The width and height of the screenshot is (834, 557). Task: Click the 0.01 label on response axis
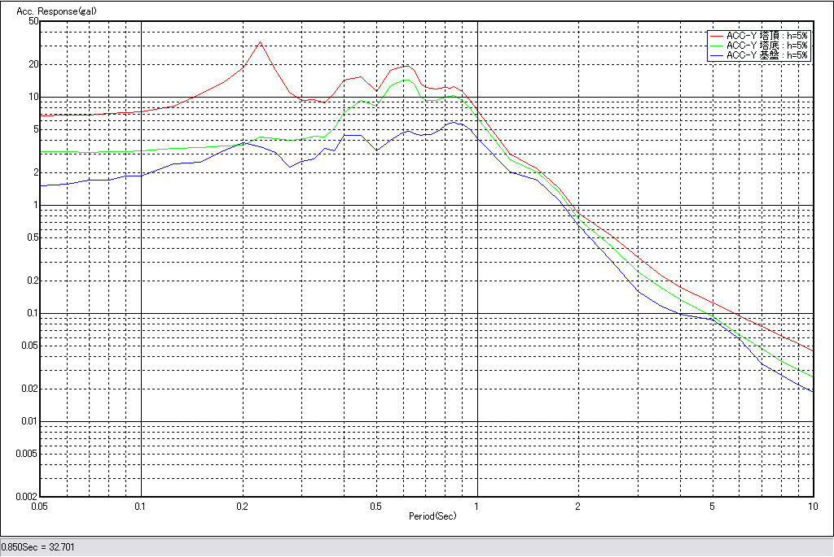[x=29, y=421]
